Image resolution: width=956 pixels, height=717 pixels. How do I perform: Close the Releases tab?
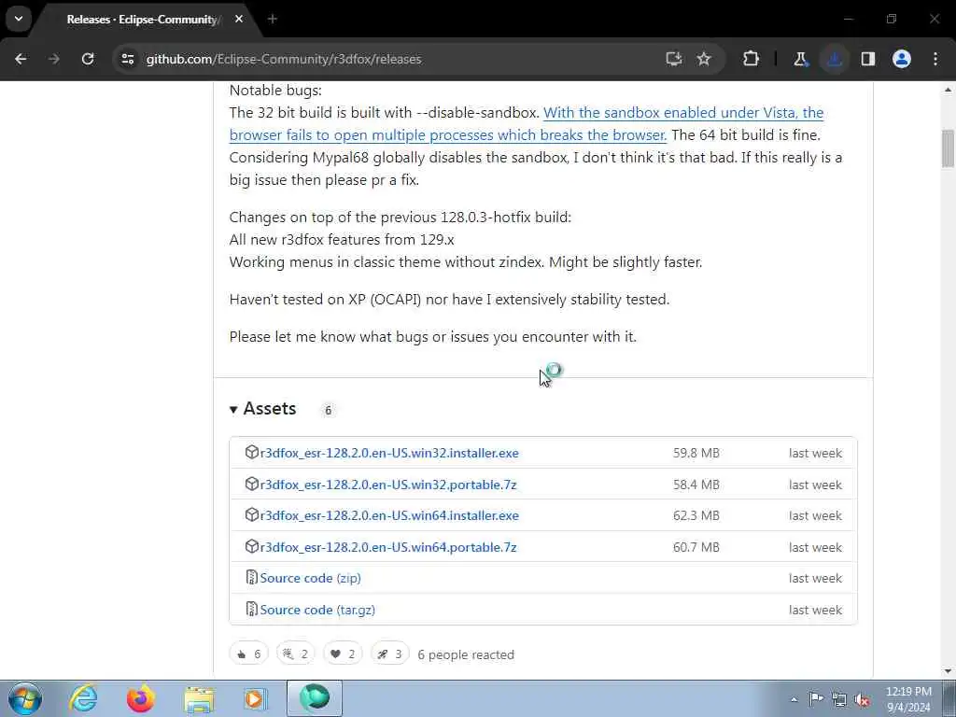coord(239,20)
